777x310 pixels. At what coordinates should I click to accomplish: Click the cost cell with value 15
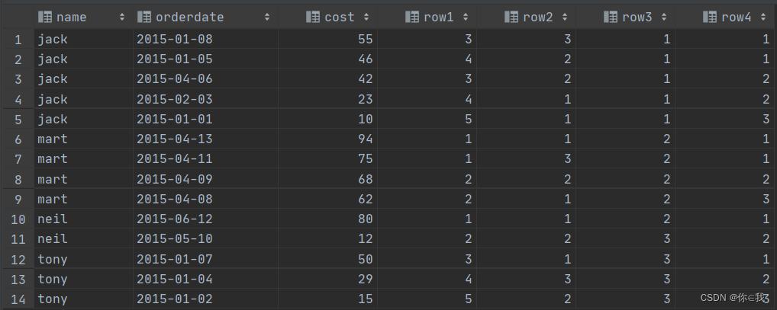click(327, 299)
